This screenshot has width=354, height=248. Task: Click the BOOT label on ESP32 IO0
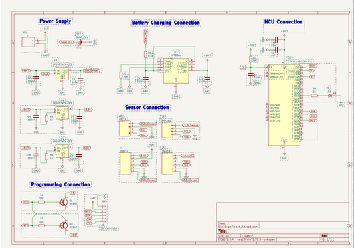[313, 66]
